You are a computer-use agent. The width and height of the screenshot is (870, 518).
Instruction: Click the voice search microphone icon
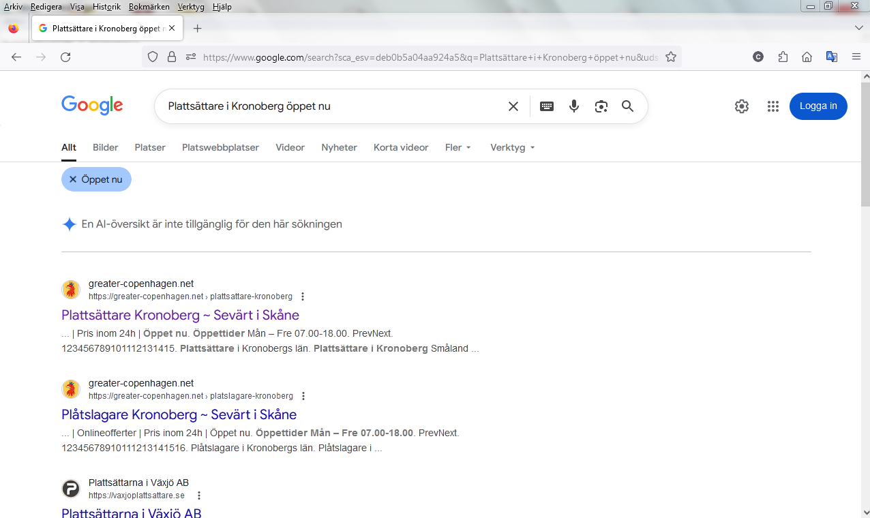[x=574, y=106]
